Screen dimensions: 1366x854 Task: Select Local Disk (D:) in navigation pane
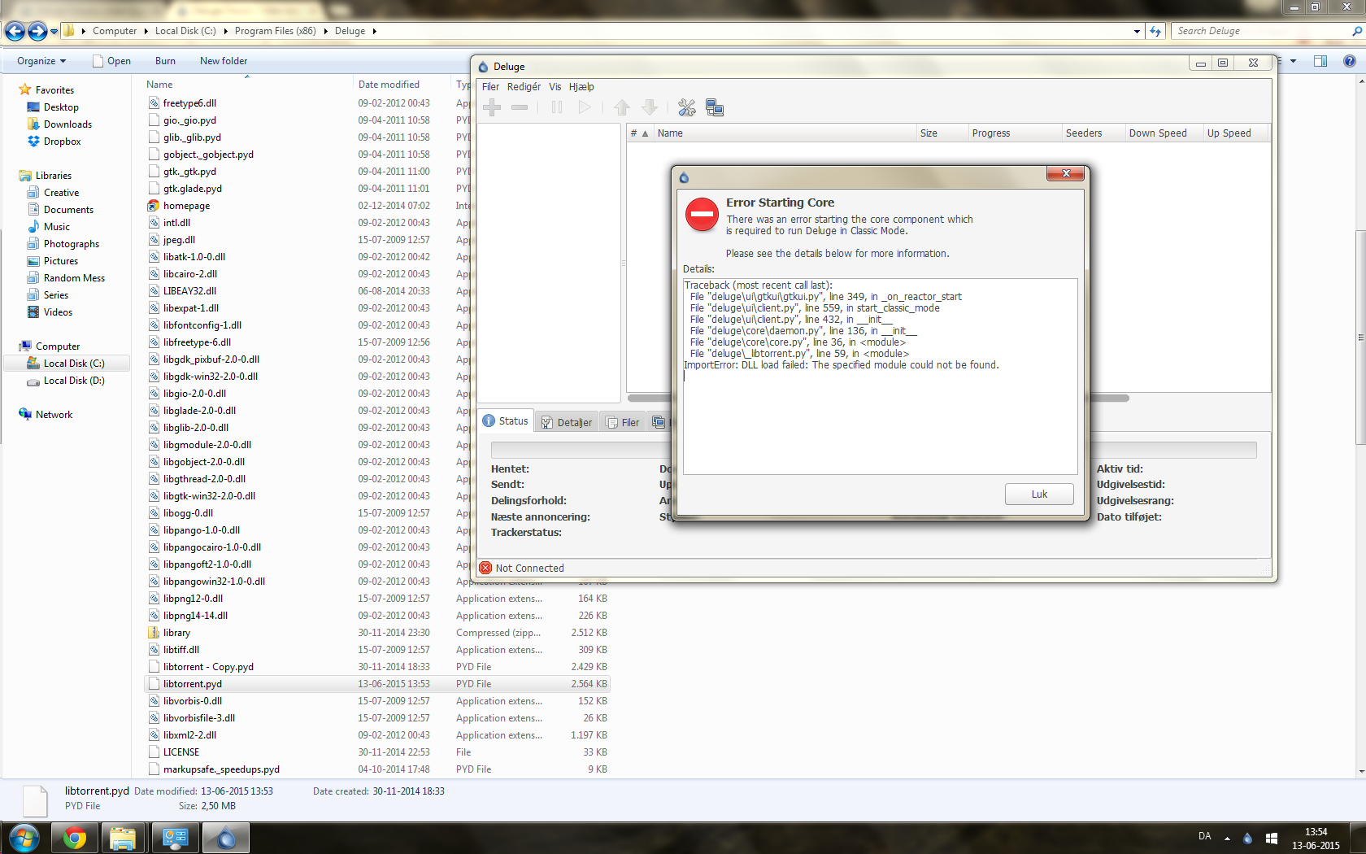74,381
